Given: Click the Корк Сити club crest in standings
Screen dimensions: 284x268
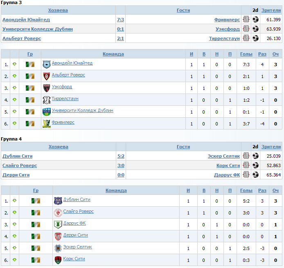Looking at the screenshot, I should (58, 260).
